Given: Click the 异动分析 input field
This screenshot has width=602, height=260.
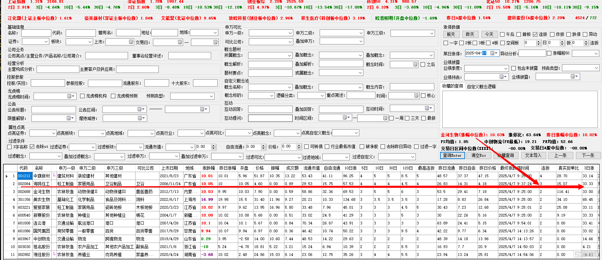Looking at the screenshot, I should coord(532,53).
